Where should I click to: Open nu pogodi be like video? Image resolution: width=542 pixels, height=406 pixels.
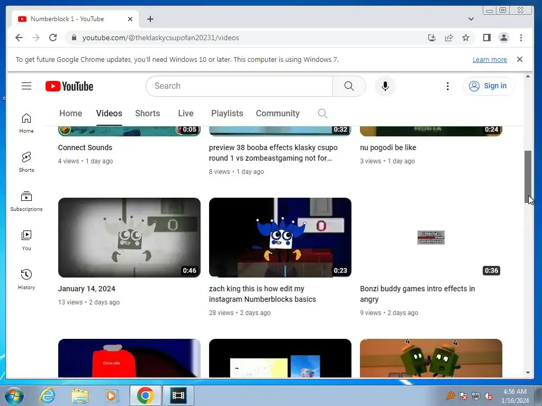[x=388, y=147]
